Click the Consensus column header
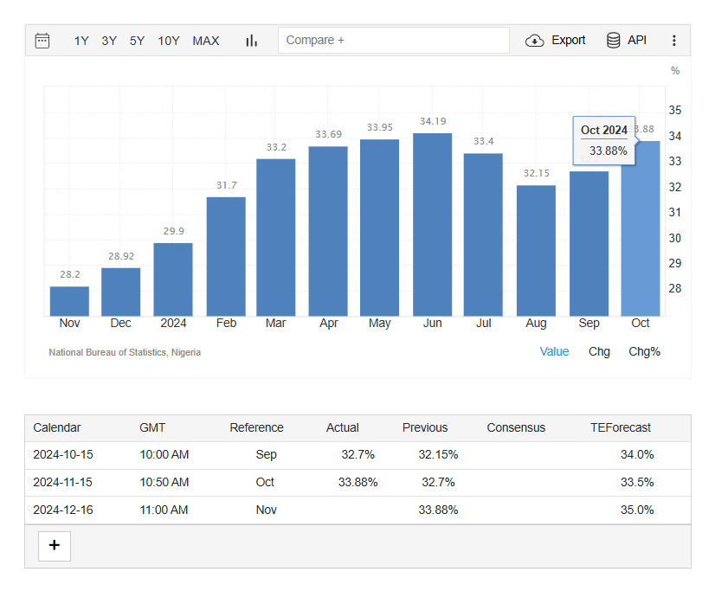 516,427
